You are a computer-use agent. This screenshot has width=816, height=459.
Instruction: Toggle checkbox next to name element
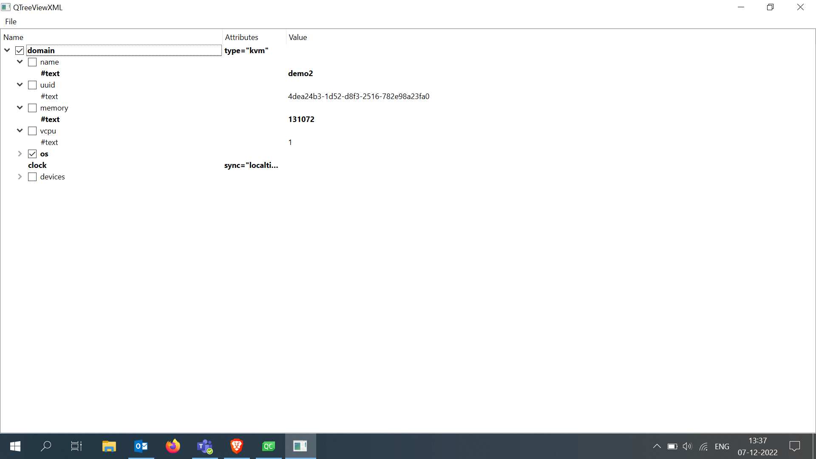click(x=32, y=62)
